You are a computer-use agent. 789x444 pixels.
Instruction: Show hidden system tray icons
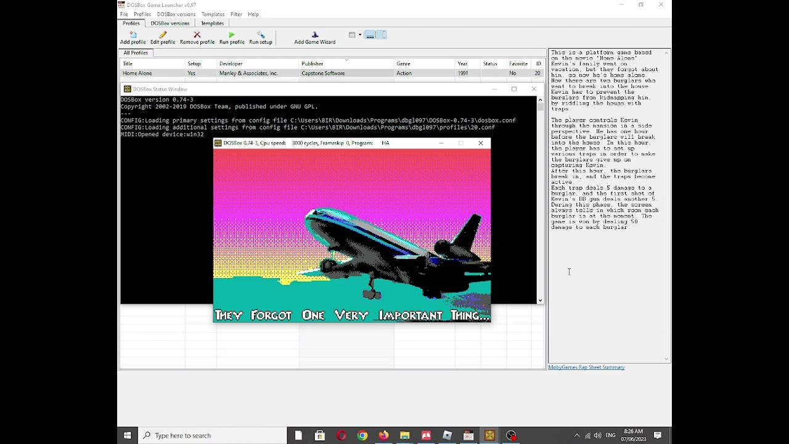coord(577,435)
